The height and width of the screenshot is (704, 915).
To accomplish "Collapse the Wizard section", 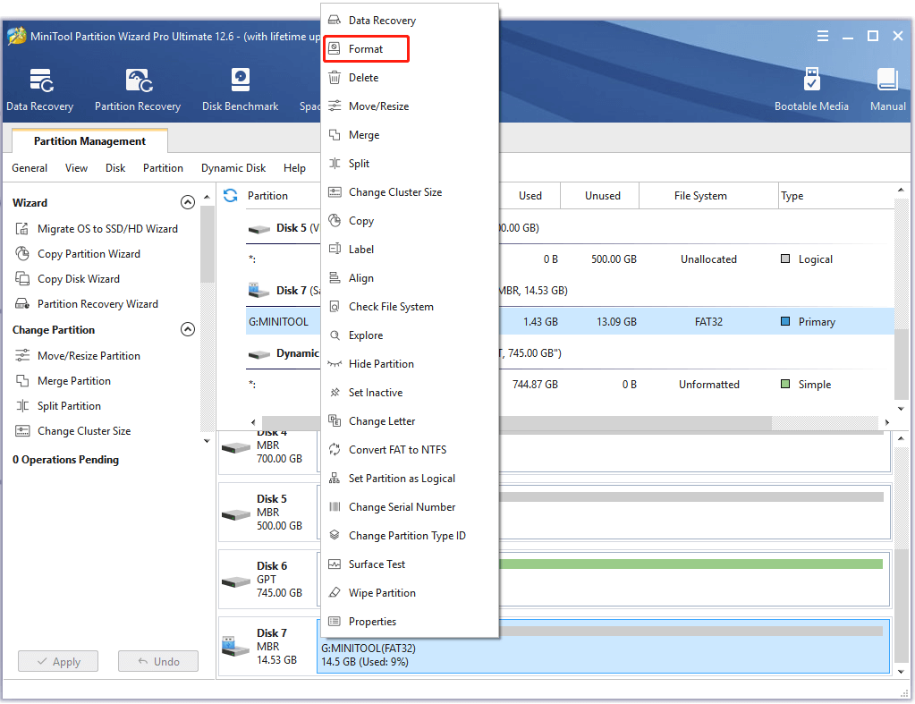I will pyautogui.click(x=187, y=202).
